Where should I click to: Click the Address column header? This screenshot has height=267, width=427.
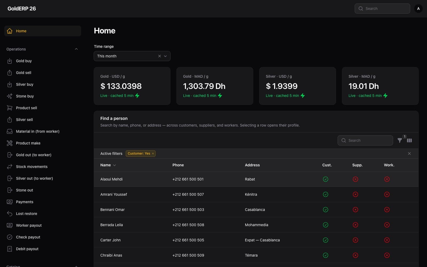pyautogui.click(x=252, y=165)
